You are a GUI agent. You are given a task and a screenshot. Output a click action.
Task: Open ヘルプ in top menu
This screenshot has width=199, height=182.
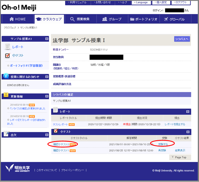123,2
